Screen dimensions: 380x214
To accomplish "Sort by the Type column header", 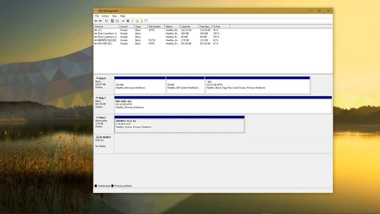I will point(141,26).
